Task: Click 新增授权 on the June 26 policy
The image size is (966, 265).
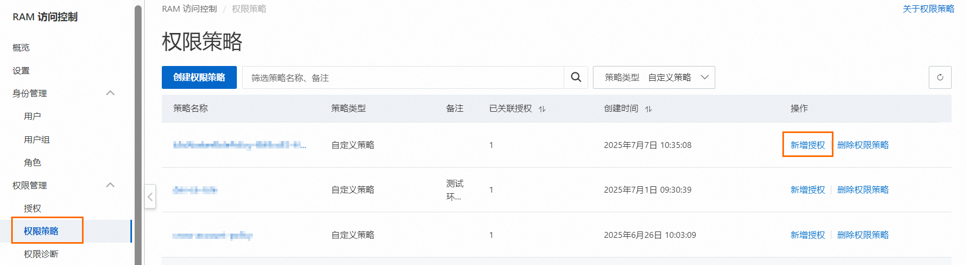Action: click(807, 235)
